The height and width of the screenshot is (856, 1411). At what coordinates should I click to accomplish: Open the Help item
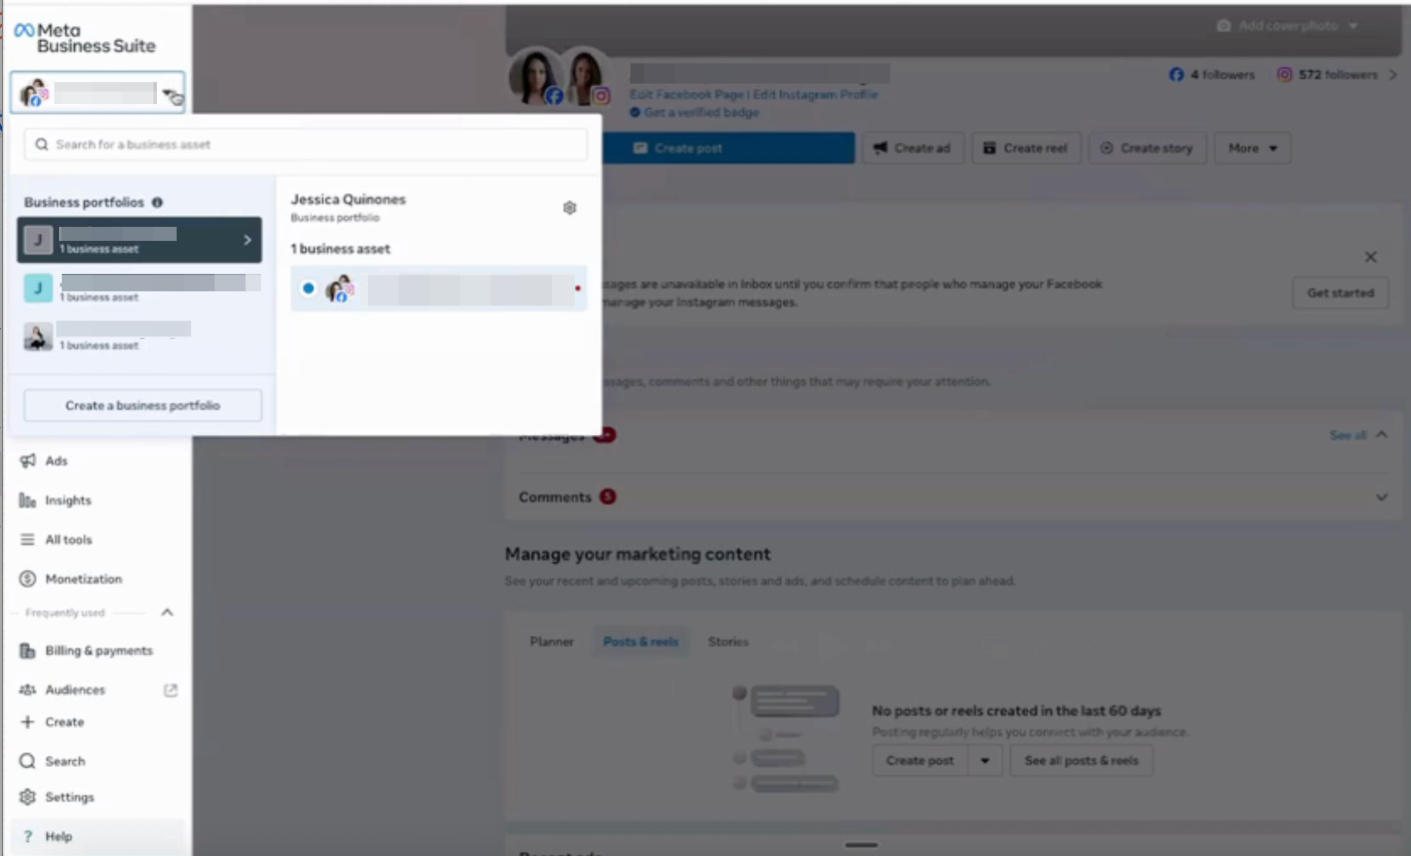pyautogui.click(x=97, y=836)
